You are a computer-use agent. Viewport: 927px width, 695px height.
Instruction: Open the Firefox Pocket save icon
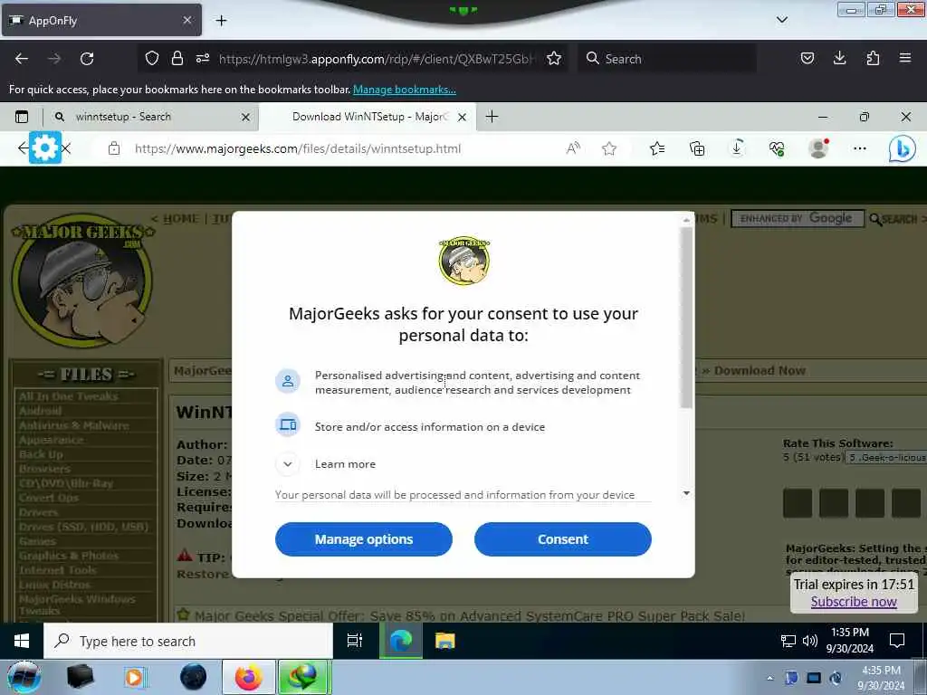point(807,58)
